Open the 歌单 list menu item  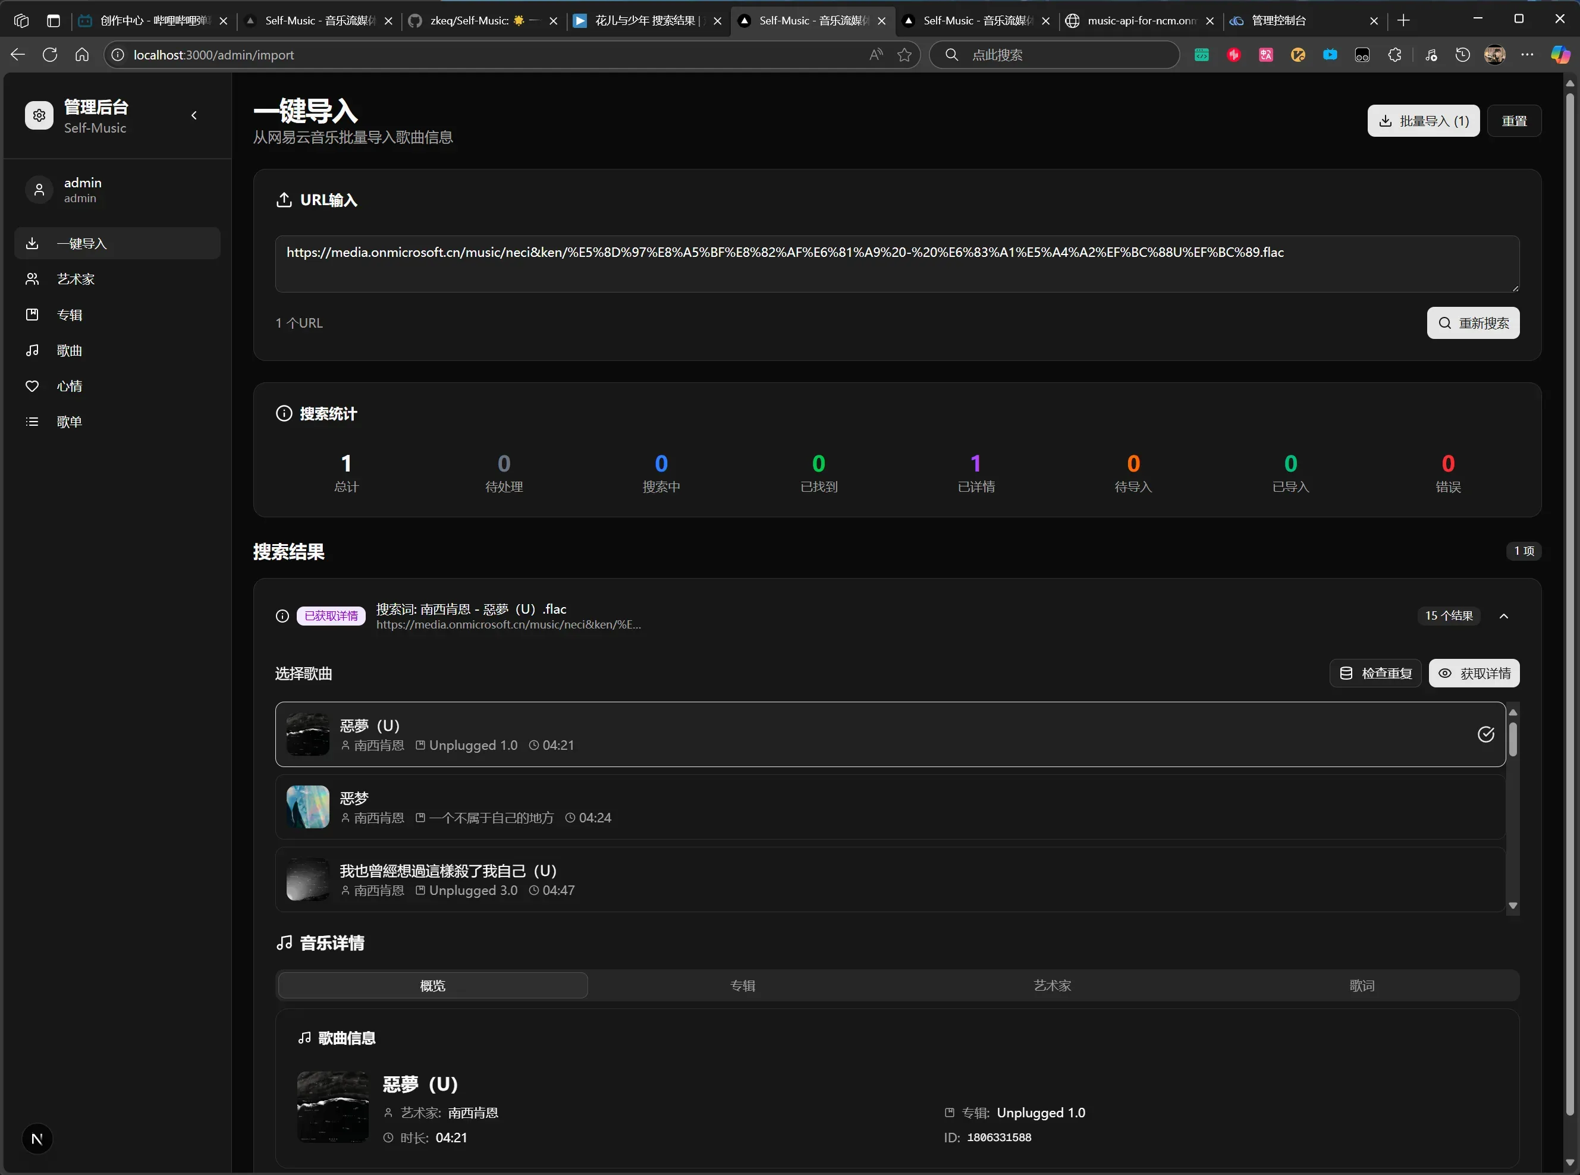coord(69,421)
